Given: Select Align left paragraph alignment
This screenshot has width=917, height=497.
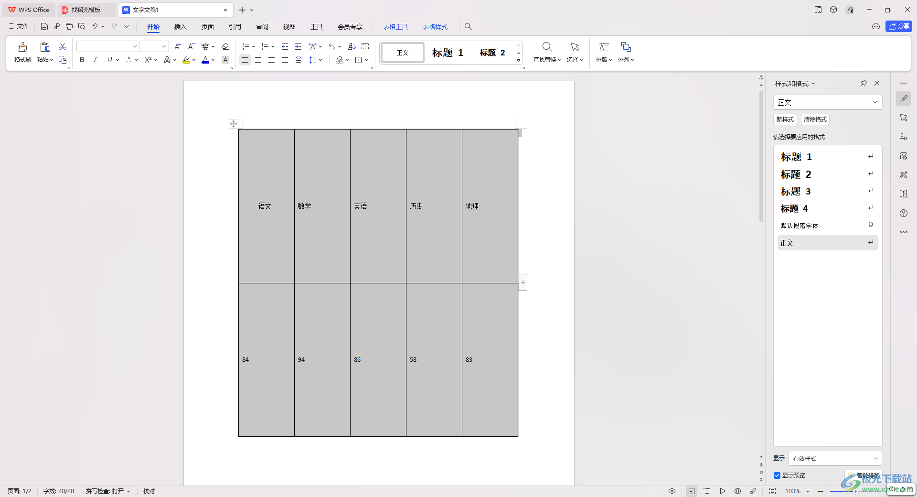Looking at the screenshot, I should 245,60.
